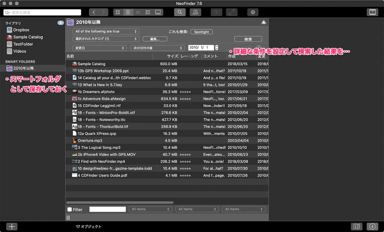The image size is (384, 232).
Task: Sort by the 名前 column header
Action: pyautogui.click(x=109, y=56)
